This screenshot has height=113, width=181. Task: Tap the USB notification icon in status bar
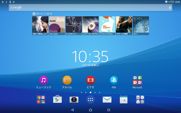[x=3, y=2]
